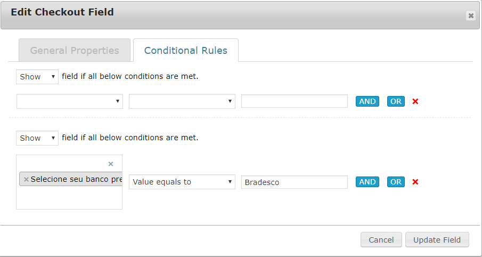Add OR condition to the Bradesco rule

tap(396, 182)
